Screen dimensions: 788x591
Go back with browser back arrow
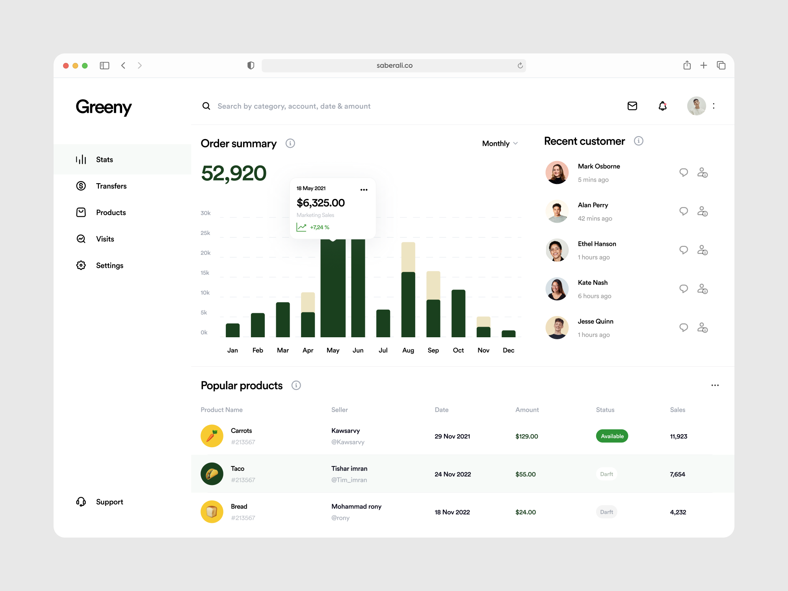pyautogui.click(x=123, y=65)
